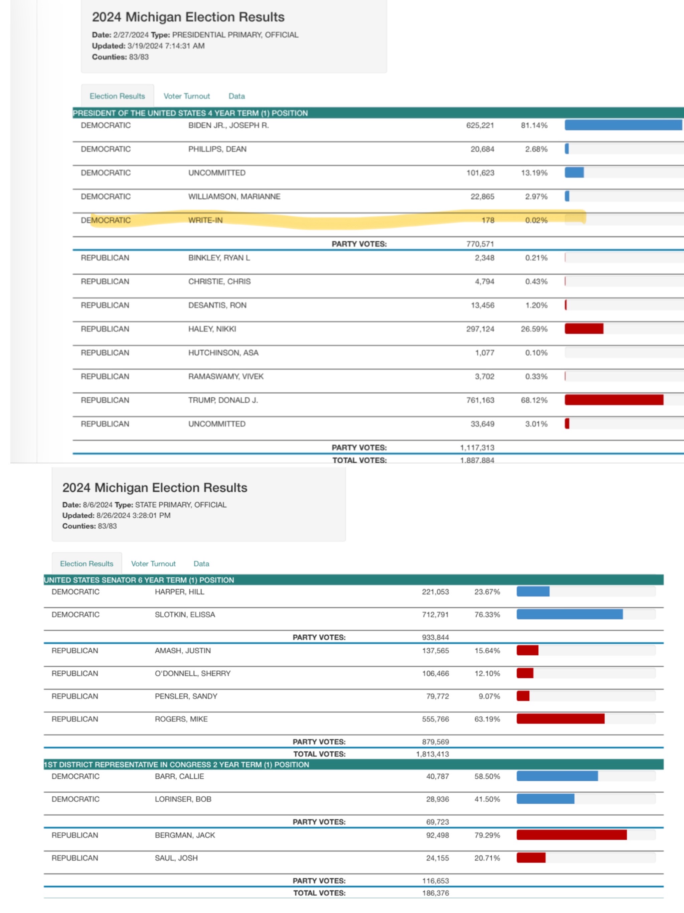Select the presidential primary title heading
Screen dimensions: 684x913
[x=188, y=17]
